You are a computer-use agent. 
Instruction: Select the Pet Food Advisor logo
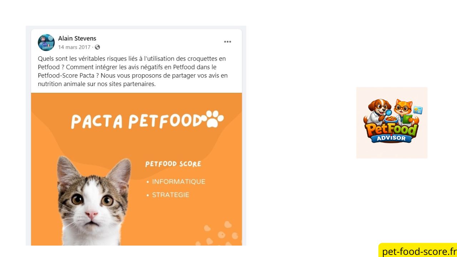[x=392, y=122]
